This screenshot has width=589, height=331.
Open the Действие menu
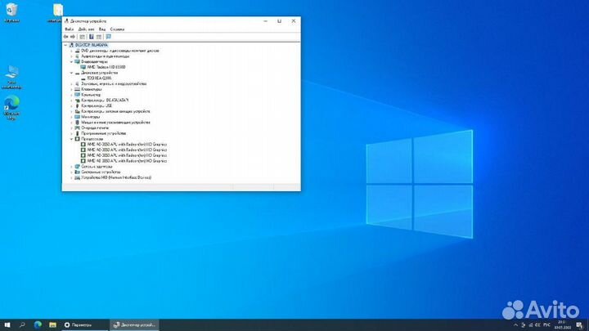pos(86,29)
